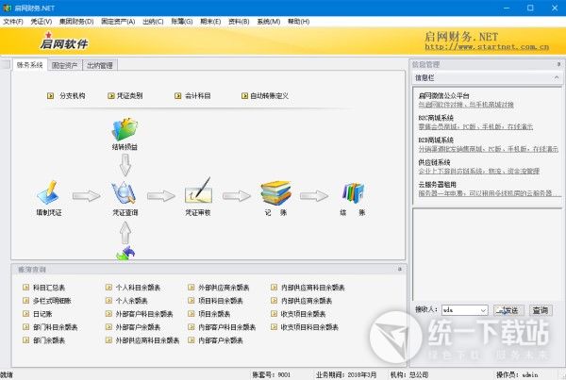The image size is (566, 380).
Task: Click the 填制凭证 pencil icon
Action: click(48, 193)
